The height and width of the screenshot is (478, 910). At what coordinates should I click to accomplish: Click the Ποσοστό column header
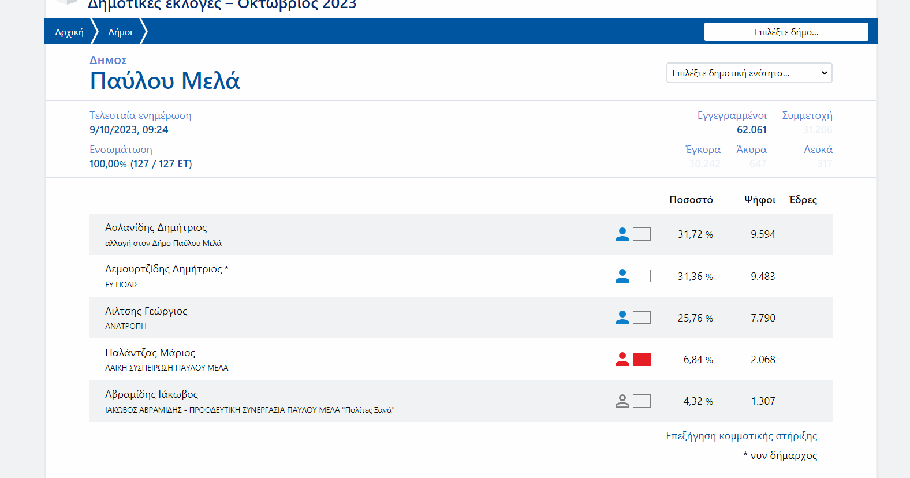(691, 200)
